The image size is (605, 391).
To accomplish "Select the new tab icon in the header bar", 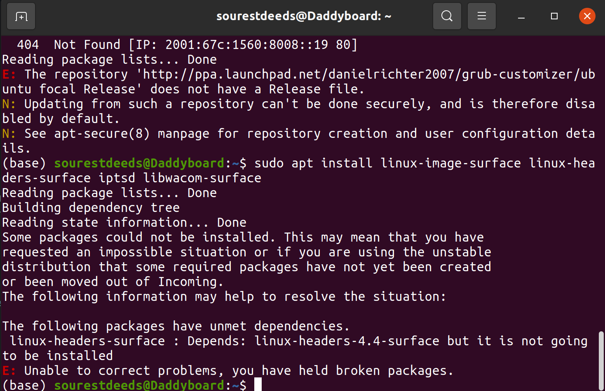I will pos(21,16).
